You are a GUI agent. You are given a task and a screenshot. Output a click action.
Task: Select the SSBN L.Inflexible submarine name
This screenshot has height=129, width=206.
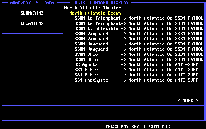point(96,29)
